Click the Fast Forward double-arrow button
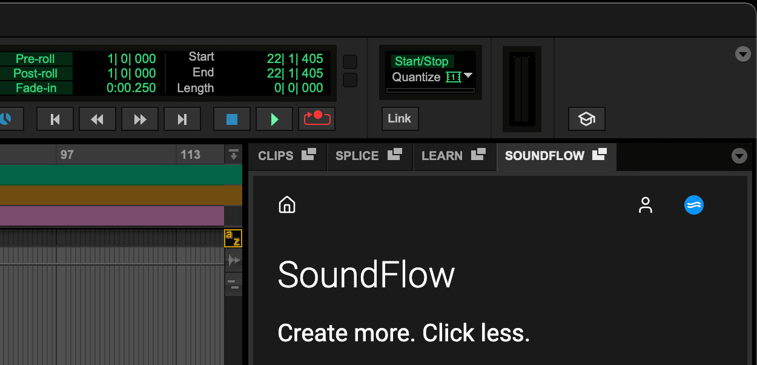Viewport: 757px width, 365px height. [140, 119]
